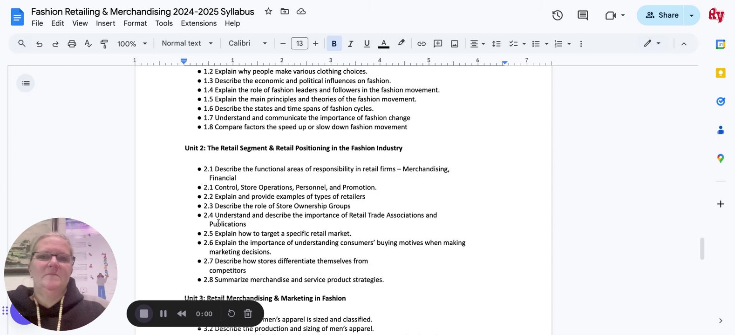The height and width of the screenshot is (335, 735).
Task: Open Google Keep in side panel
Action: 721,73
